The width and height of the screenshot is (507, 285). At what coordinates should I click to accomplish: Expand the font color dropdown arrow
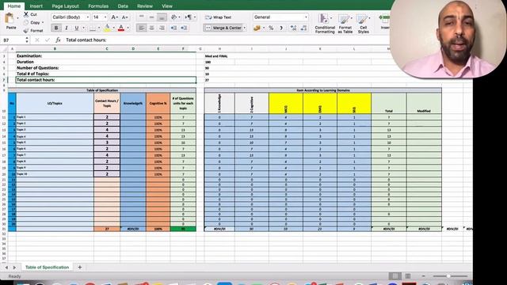point(128,28)
